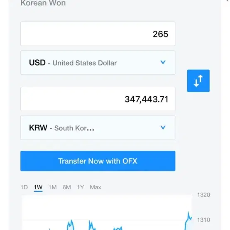Show the 1Y chart range
This screenshot has width=230, height=230.
point(81,187)
